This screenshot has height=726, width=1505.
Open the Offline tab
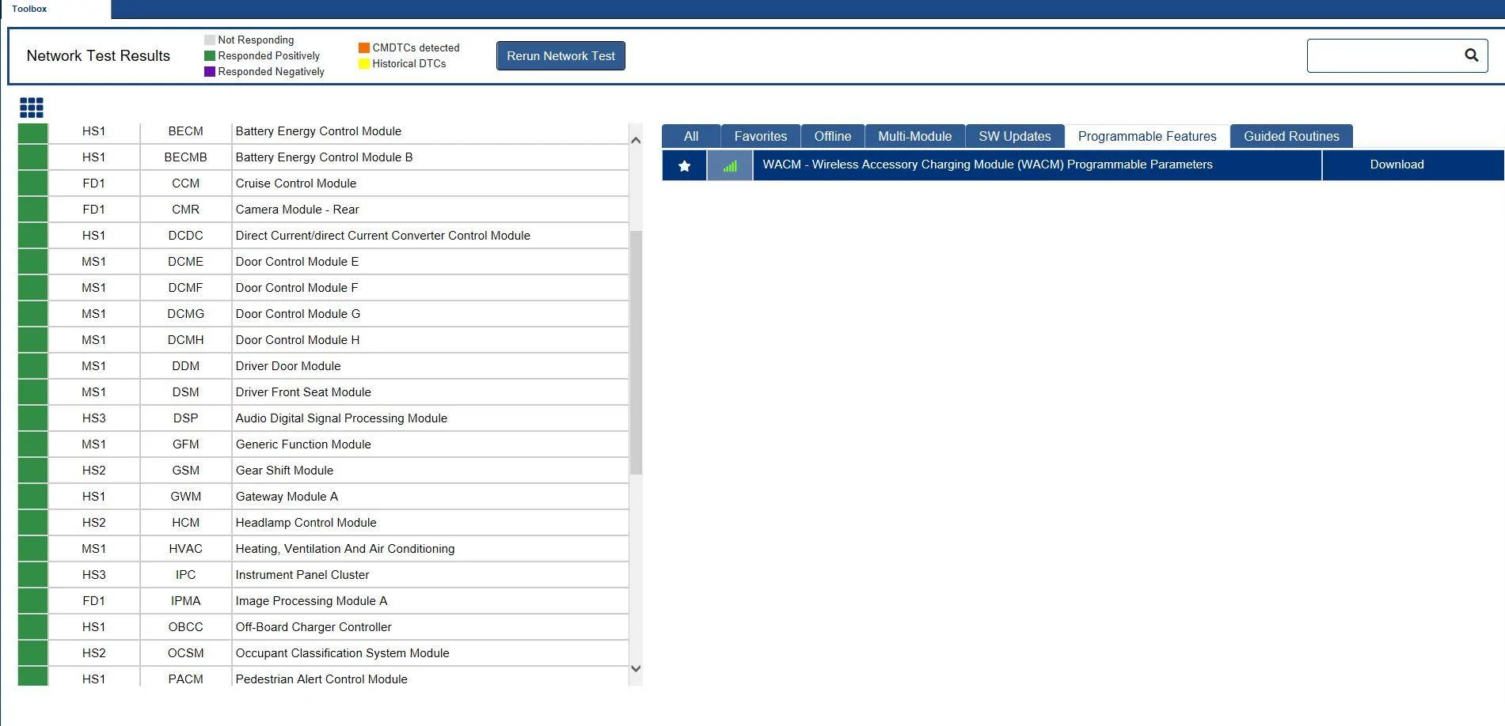pos(833,136)
